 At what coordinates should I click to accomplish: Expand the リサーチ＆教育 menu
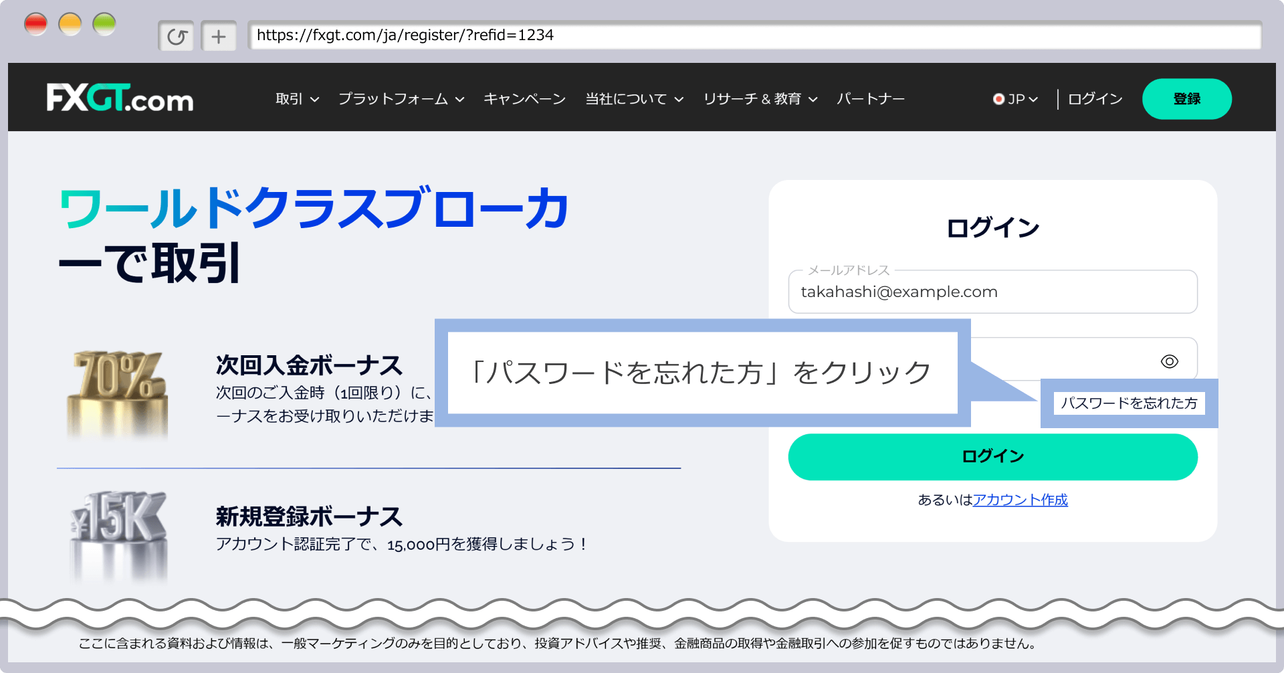pyautogui.click(x=760, y=99)
